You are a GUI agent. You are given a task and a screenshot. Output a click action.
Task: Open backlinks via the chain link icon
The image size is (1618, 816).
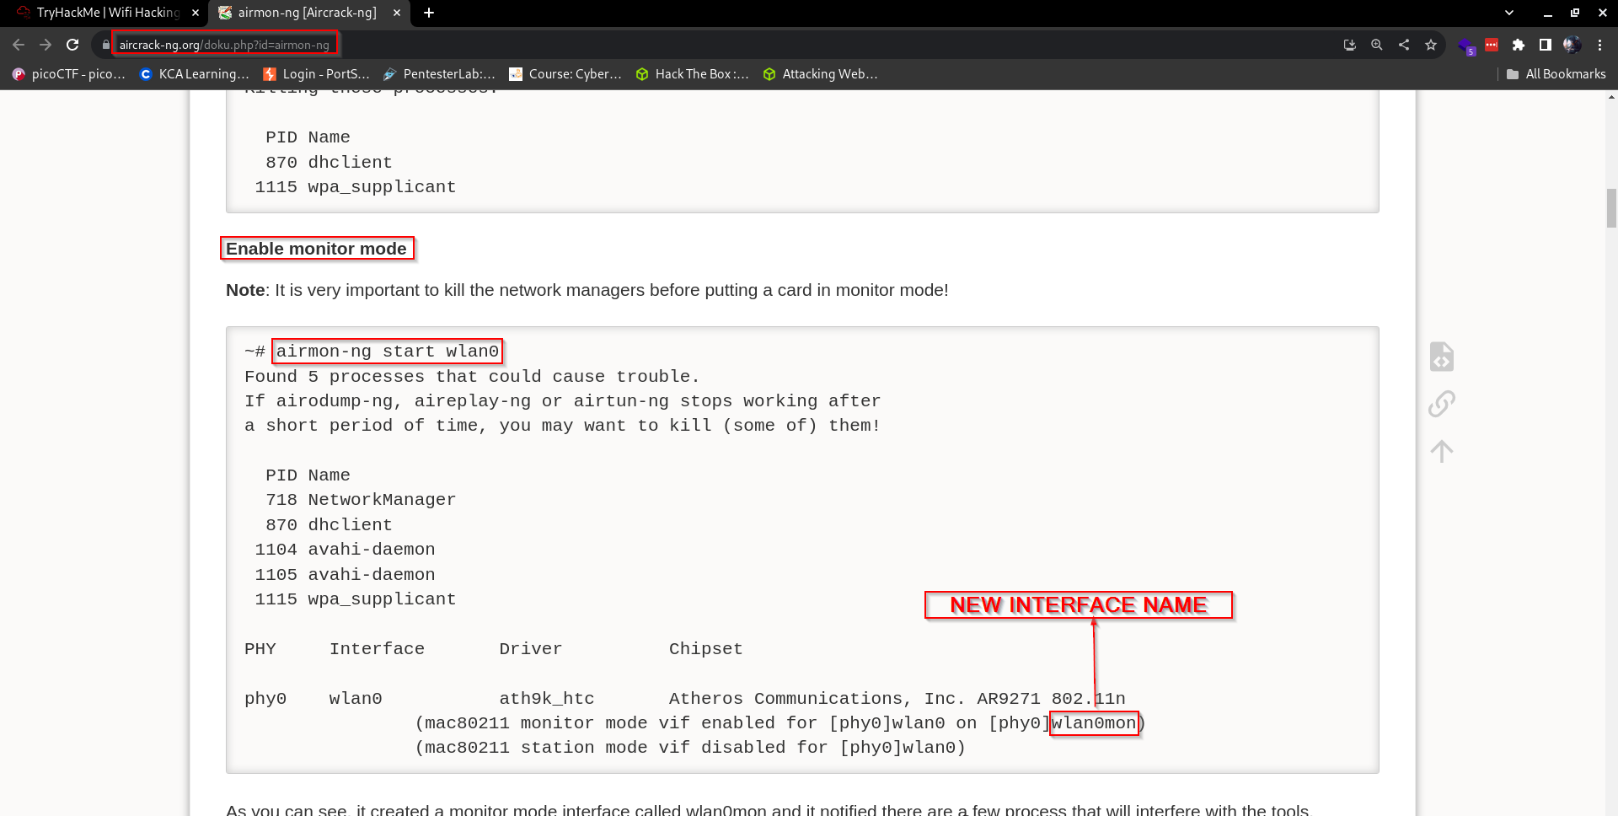pos(1441,404)
